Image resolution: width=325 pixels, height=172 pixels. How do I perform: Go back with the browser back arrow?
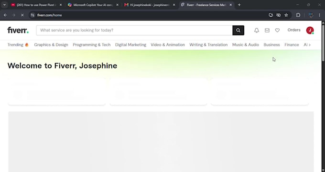[5, 15]
